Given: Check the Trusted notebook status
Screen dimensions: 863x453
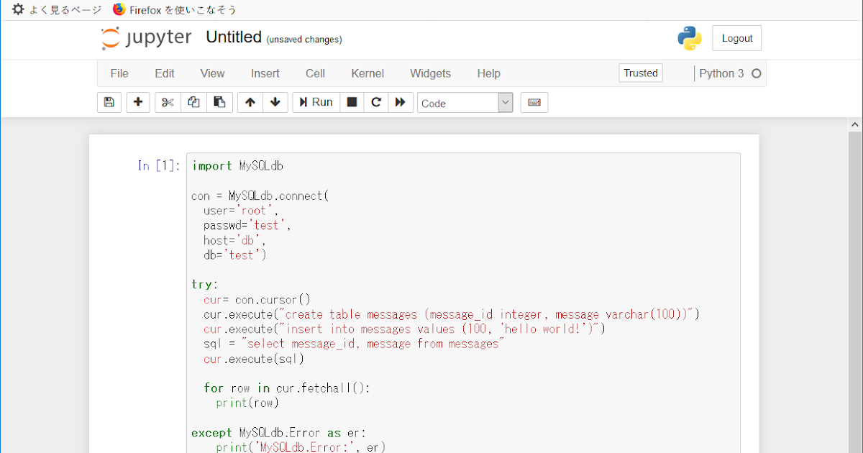Looking at the screenshot, I should (x=640, y=73).
